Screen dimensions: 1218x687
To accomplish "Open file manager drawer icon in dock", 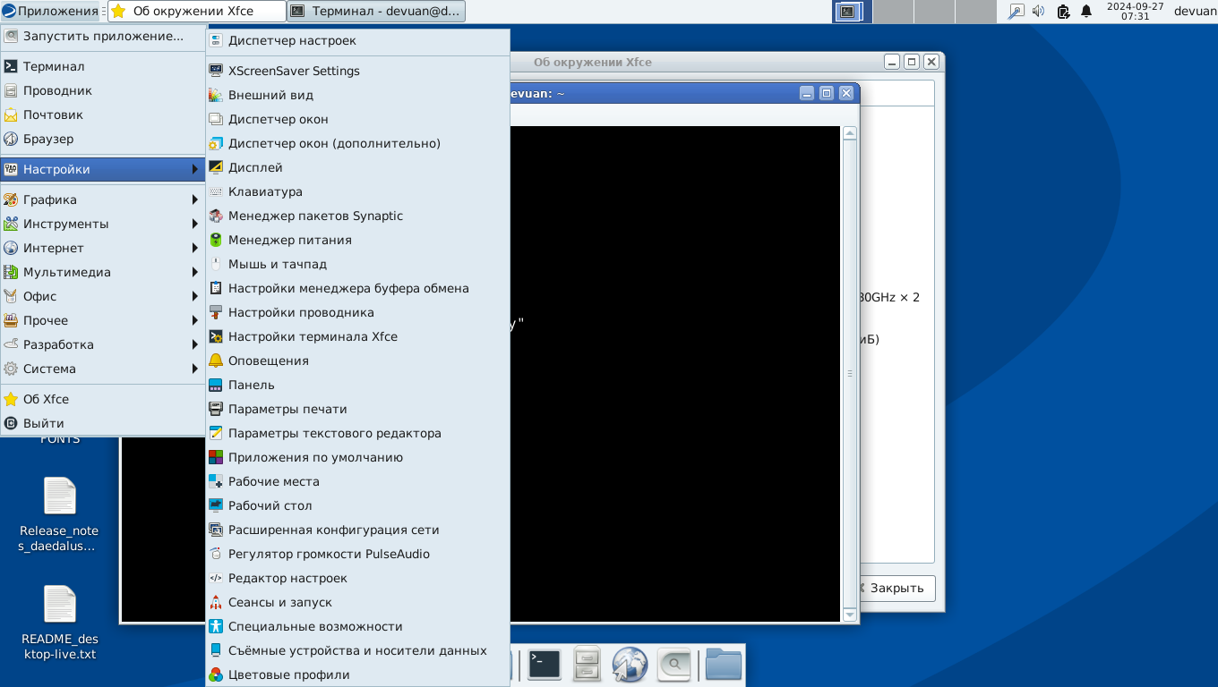I will (x=587, y=665).
